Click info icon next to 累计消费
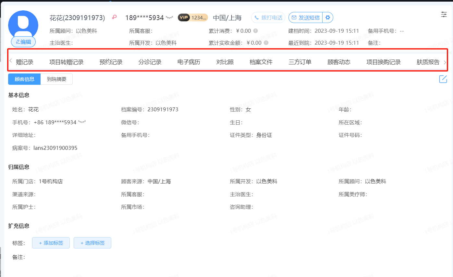The width and height of the screenshot is (453, 277). pyautogui.click(x=256, y=31)
